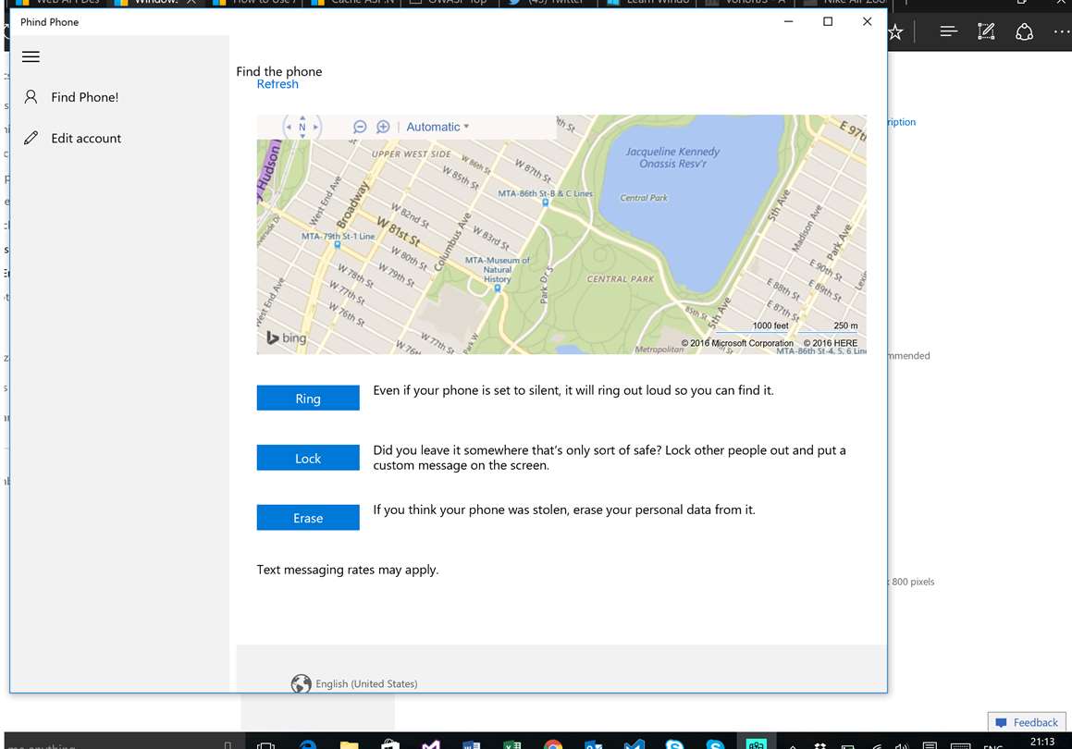Click 'Text messaging rates may apply.' text
1072x749 pixels.
pos(347,570)
